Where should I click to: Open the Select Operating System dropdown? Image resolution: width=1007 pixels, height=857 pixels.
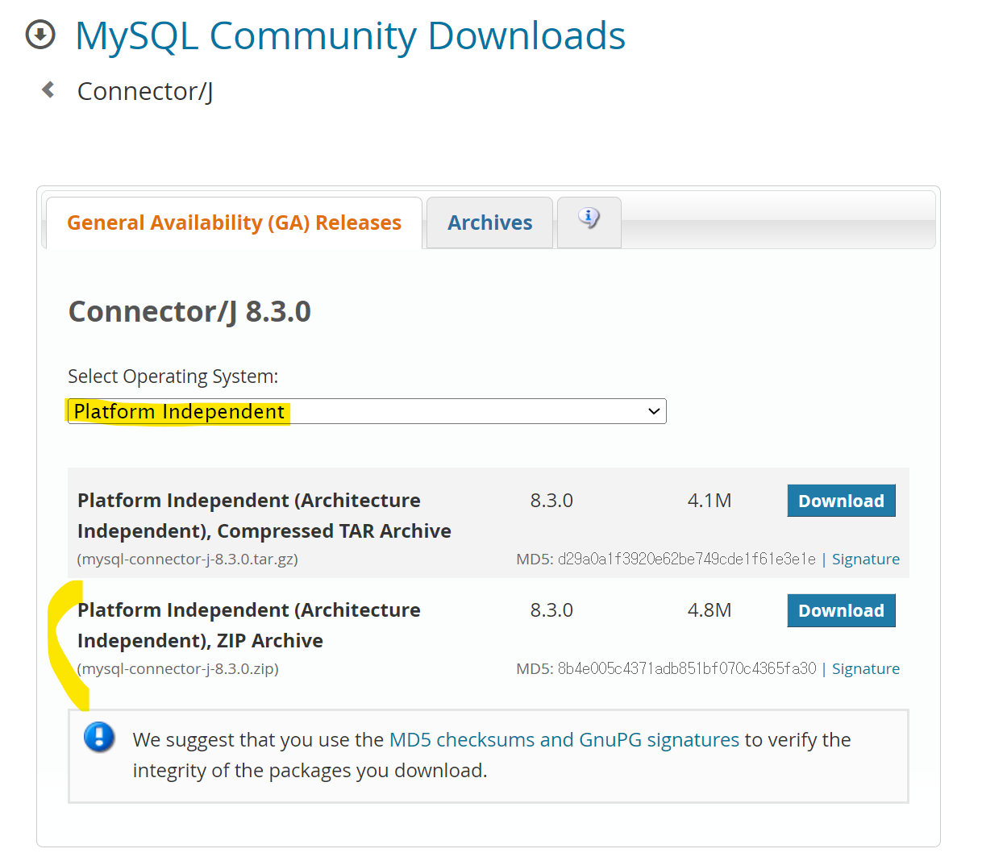coord(367,411)
